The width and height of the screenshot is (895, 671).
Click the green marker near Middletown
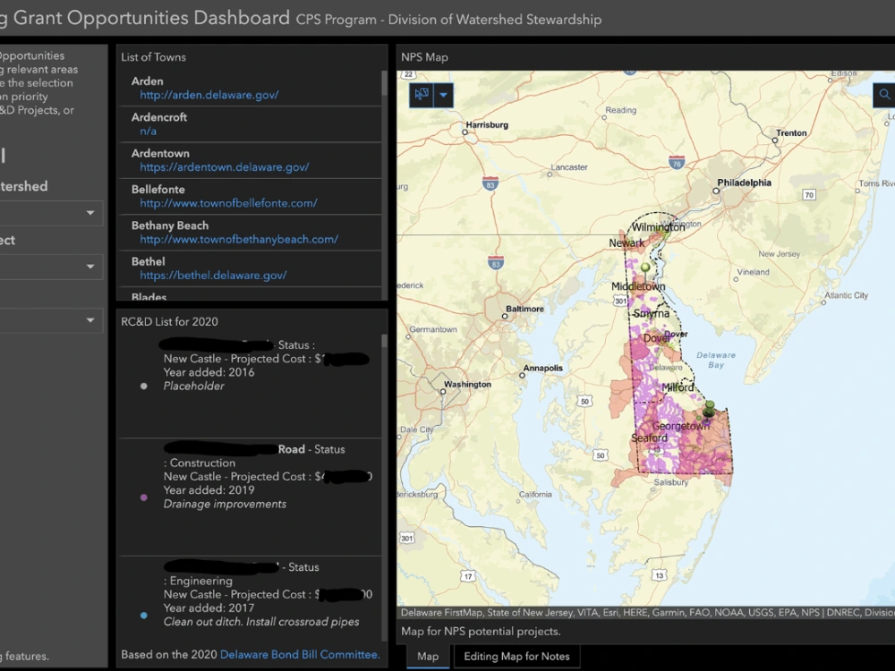coord(645,268)
